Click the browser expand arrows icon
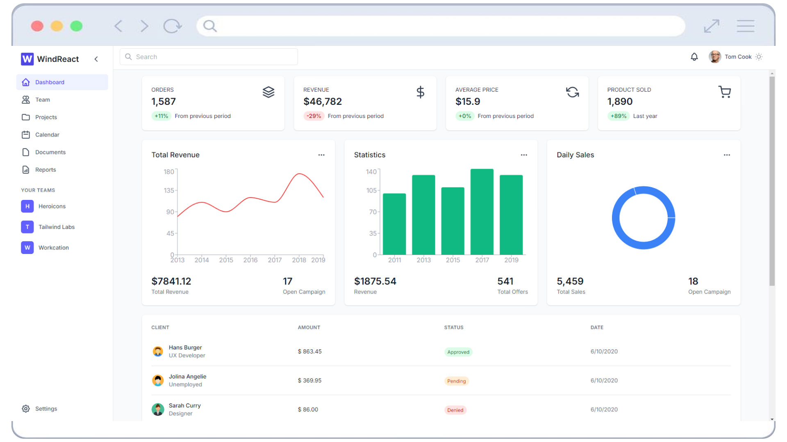This screenshot has height=442, width=787. pyautogui.click(x=712, y=26)
